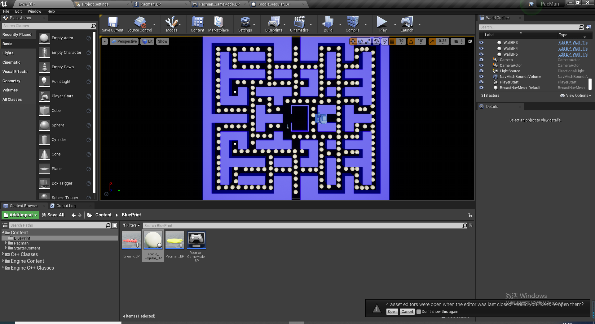Click Open in the asset editors prompt
Screen dimensions: 595x324
[392, 312]
